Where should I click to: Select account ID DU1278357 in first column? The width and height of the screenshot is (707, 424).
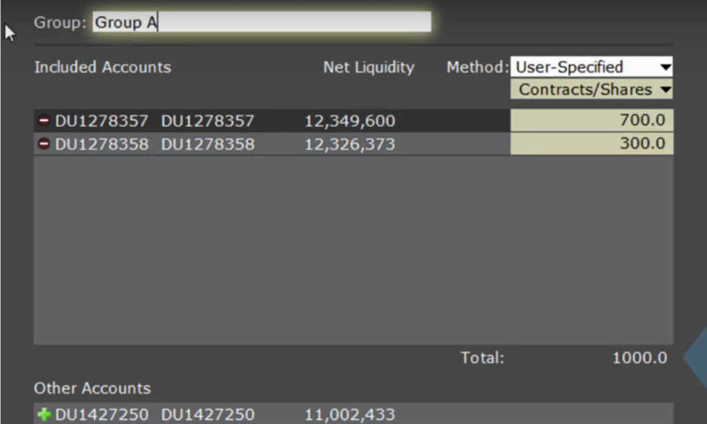[101, 121]
